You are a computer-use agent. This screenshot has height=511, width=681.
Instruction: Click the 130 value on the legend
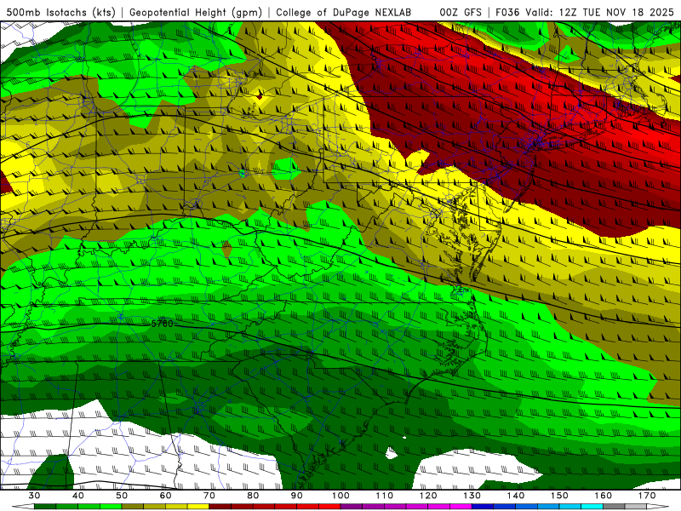point(472,496)
